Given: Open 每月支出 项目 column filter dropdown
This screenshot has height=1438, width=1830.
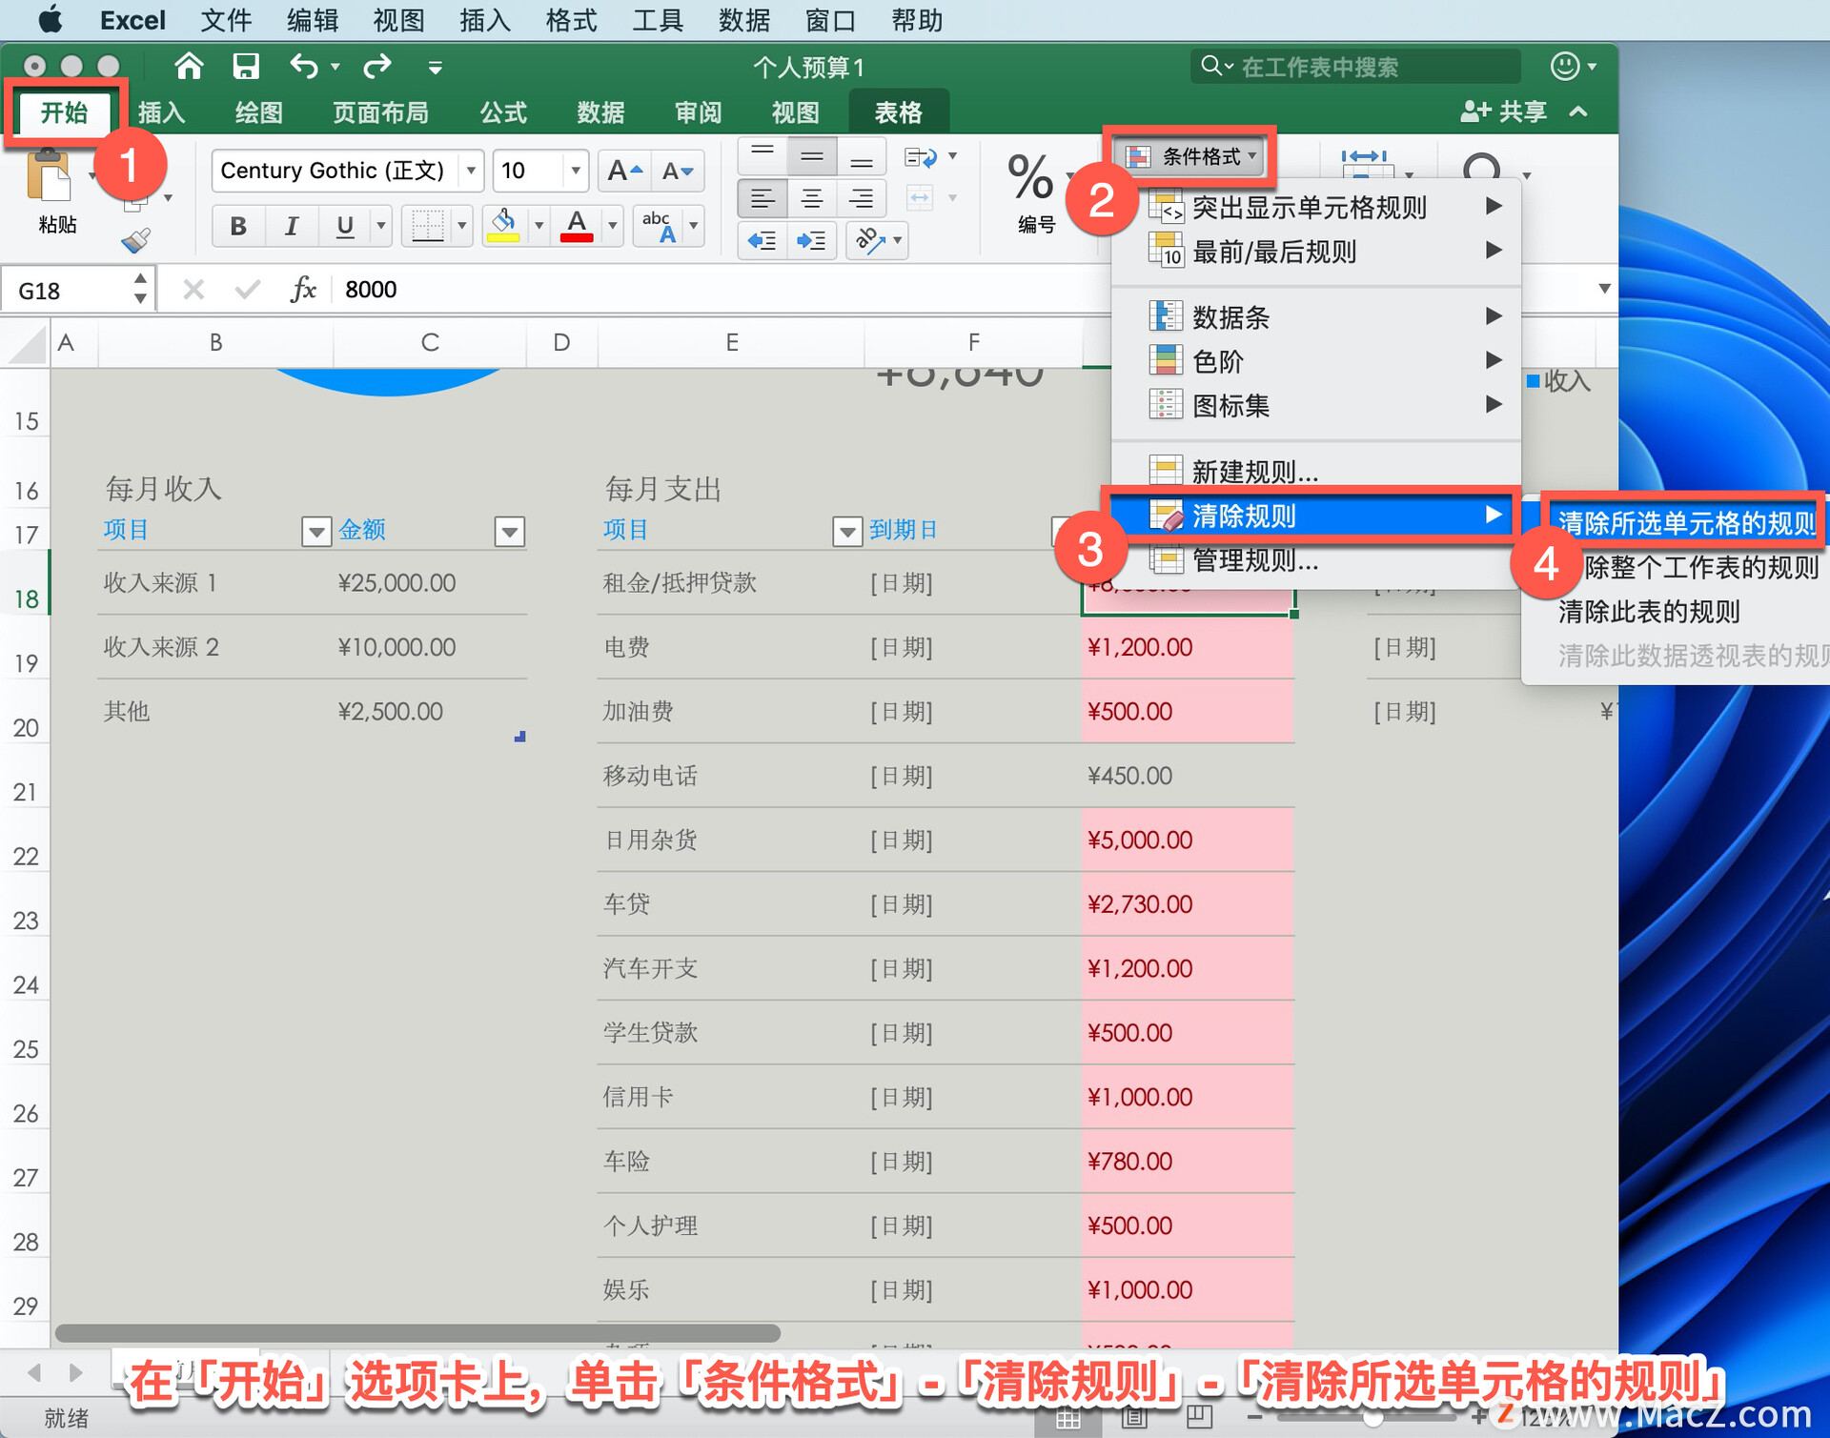Looking at the screenshot, I should 846,531.
